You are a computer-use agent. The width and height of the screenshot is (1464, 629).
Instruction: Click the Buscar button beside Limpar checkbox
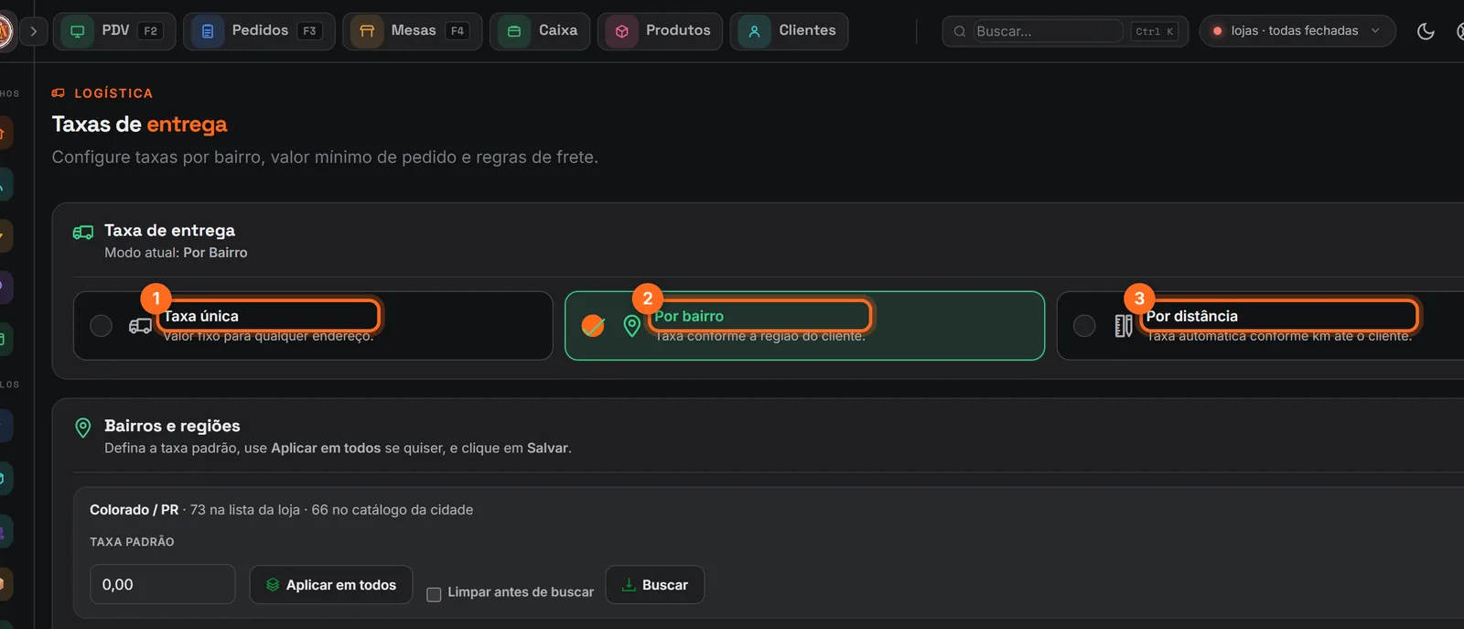(655, 585)
